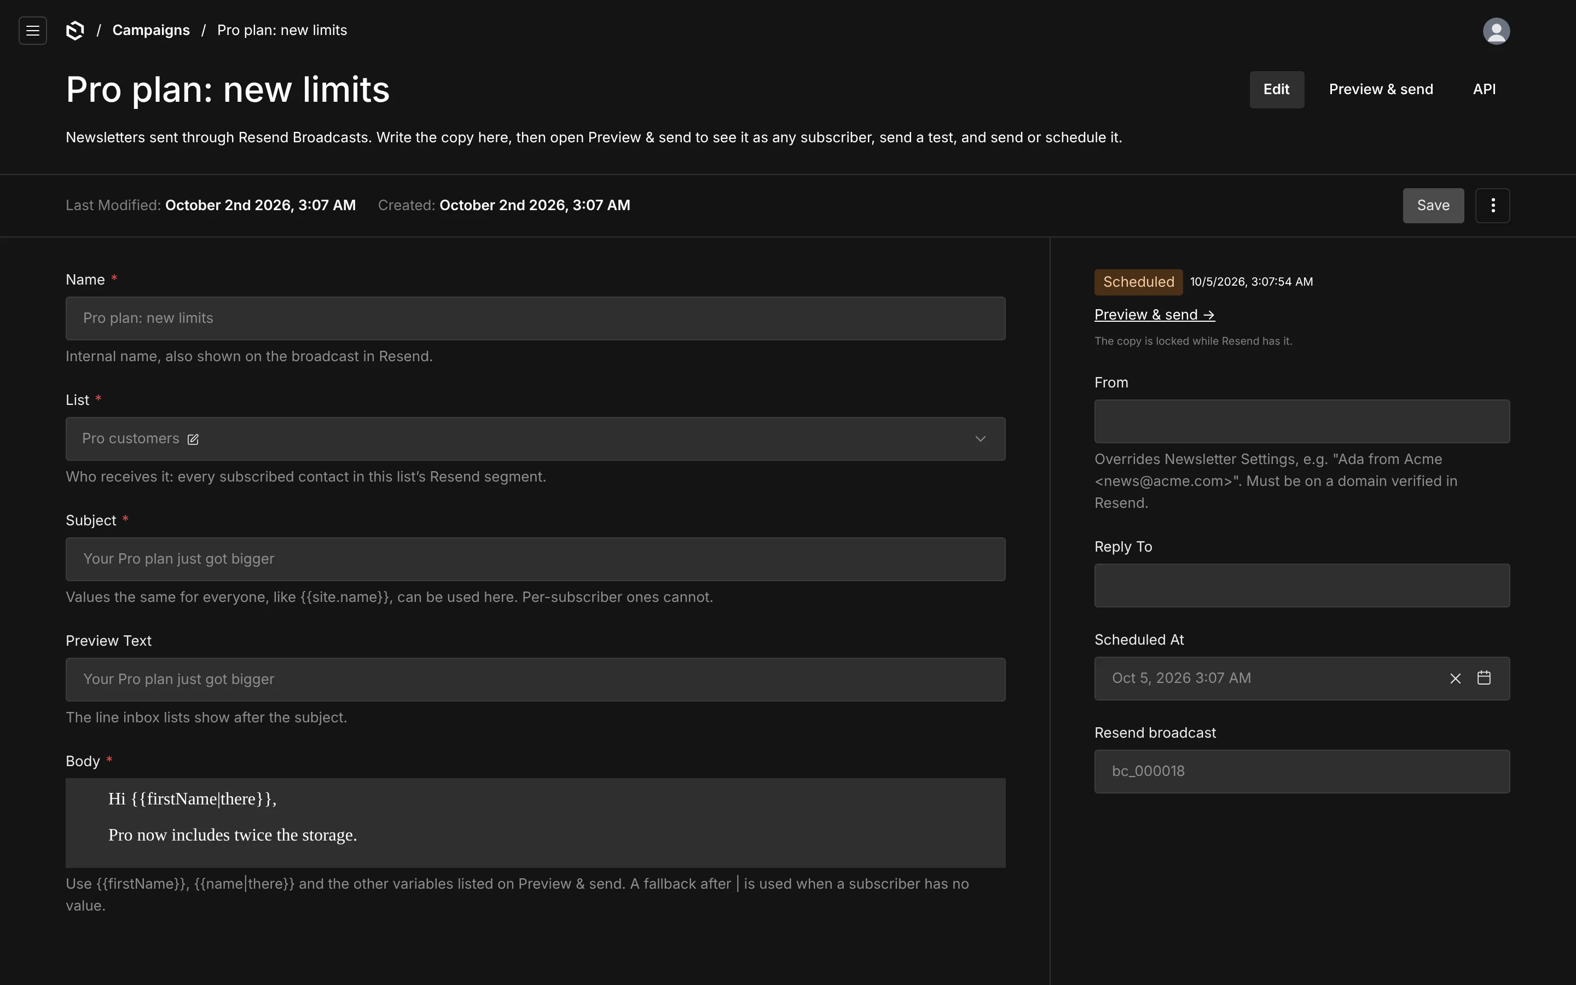Click the Scheduled status badge

[1138, 282]
